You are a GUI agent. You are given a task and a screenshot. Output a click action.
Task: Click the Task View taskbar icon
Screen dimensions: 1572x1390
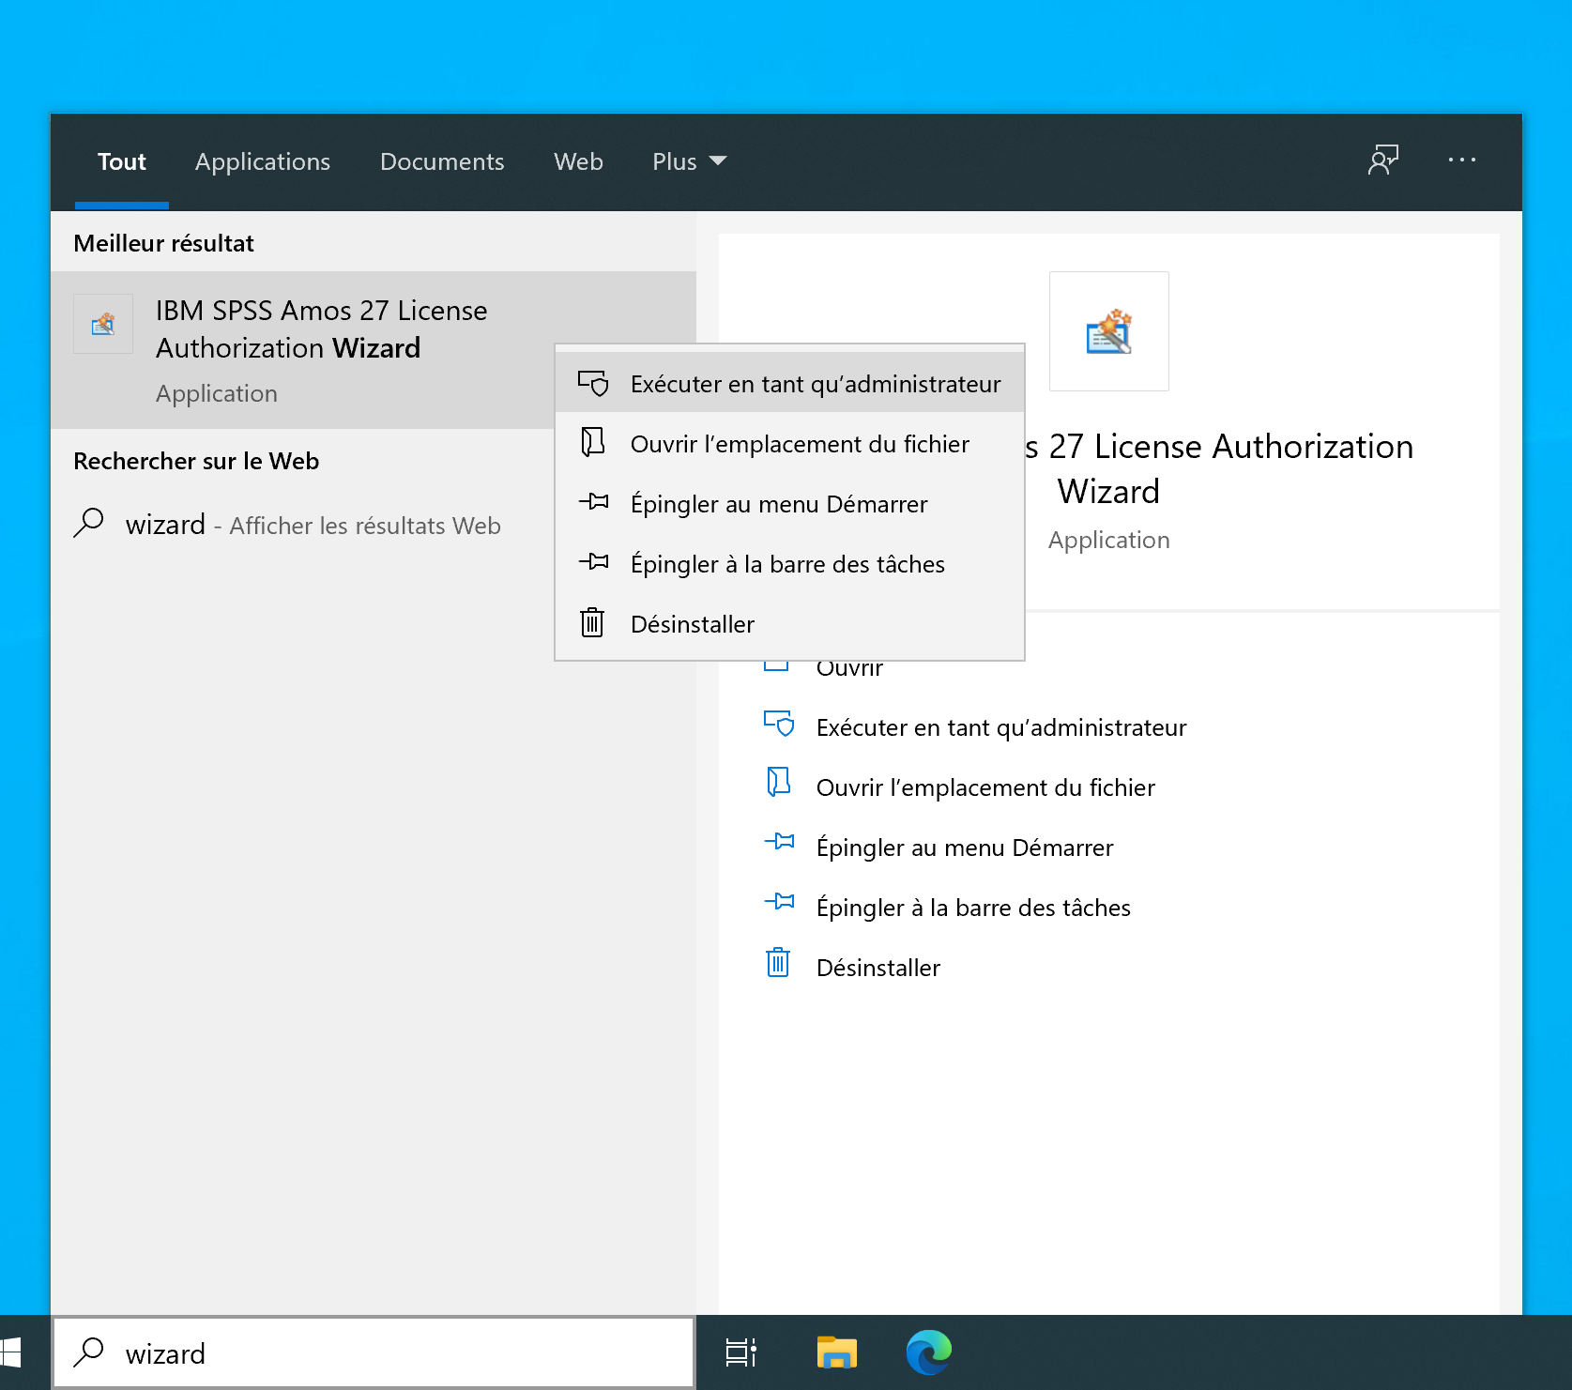(740, 1352)
